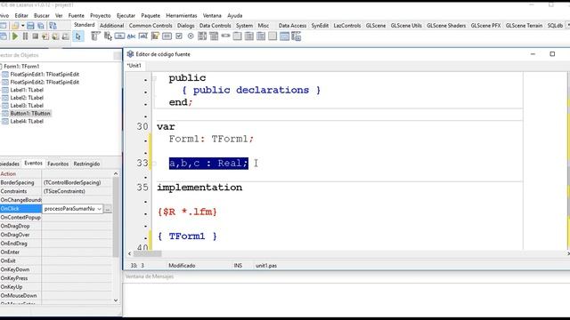Select FloatSpinEdit2 in the object tree

coord(45,83)
